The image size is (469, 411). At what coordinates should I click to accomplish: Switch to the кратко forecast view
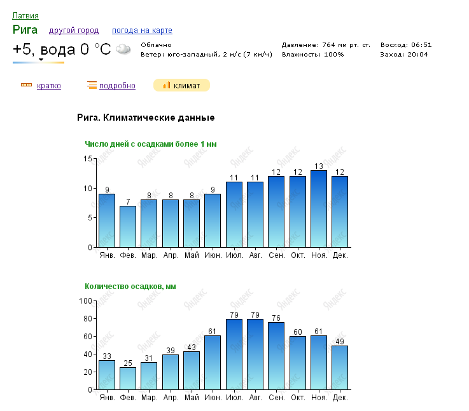(x=49, y=86)
